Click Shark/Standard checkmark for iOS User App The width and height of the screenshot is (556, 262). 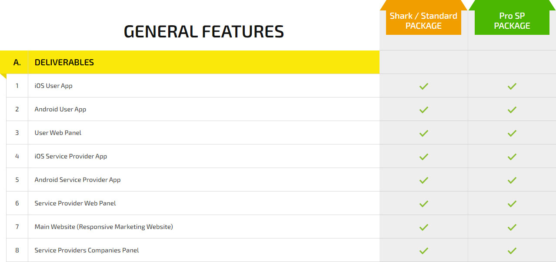[424, 86]
